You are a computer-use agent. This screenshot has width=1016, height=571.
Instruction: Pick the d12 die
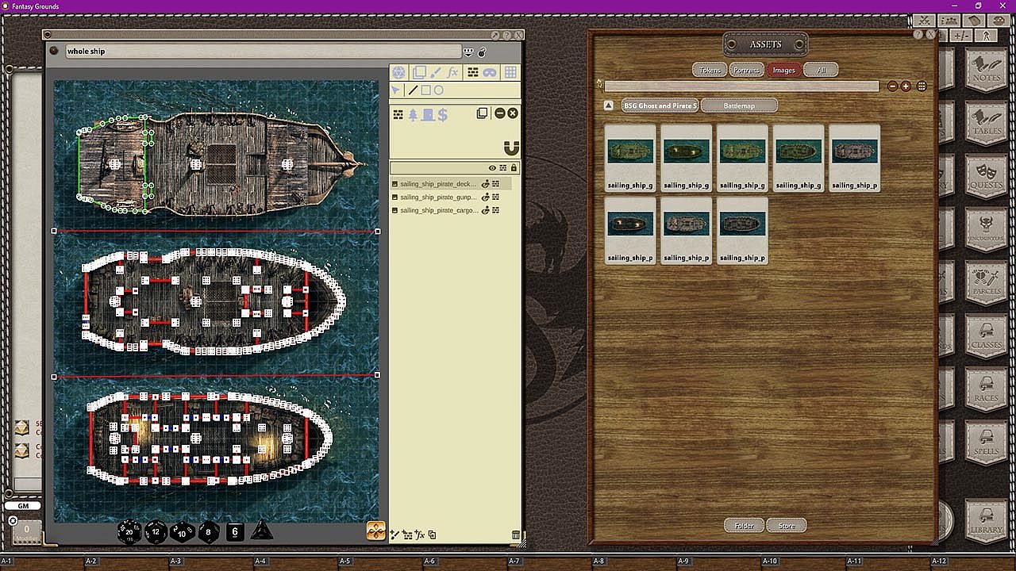click(x=156, y=531)
